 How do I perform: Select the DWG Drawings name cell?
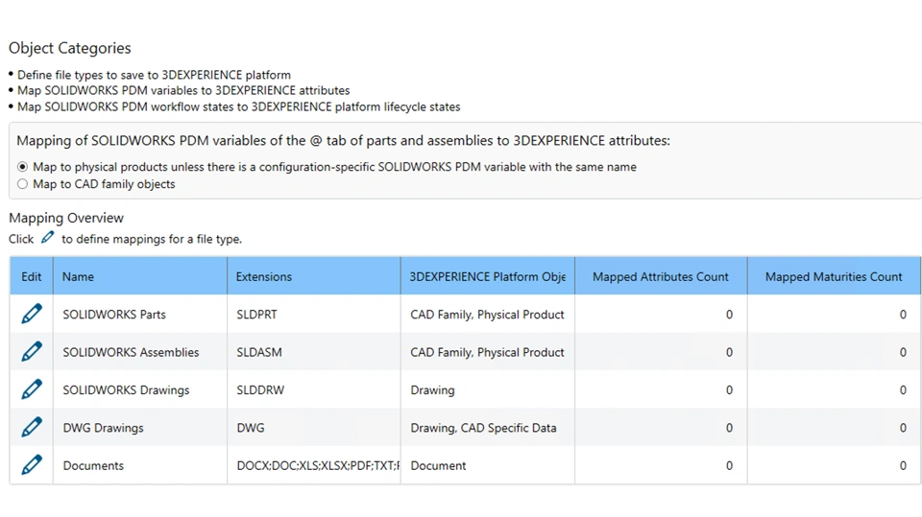pyautogui.click(x=140, y=428)
